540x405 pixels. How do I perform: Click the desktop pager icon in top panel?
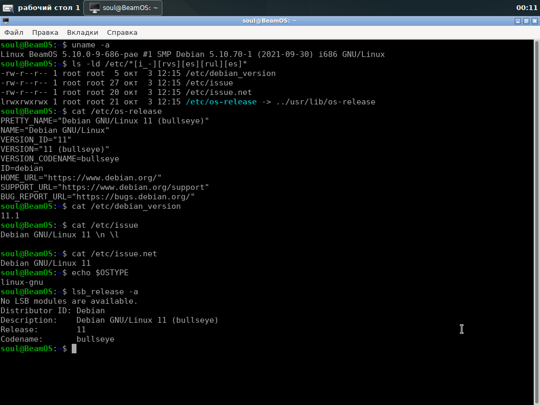[8, 8]
